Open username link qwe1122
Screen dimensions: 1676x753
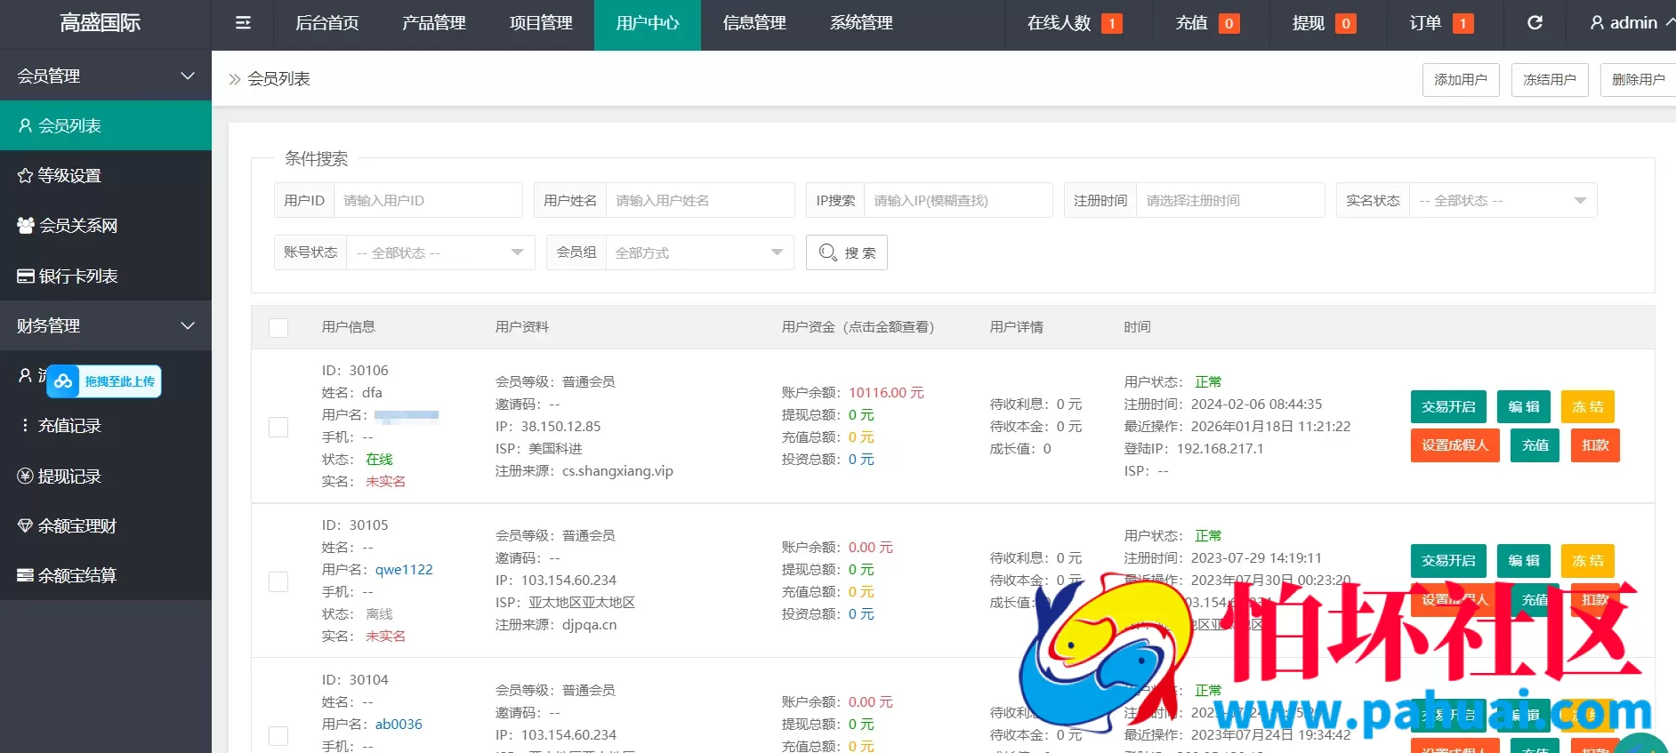pos(404,570)
